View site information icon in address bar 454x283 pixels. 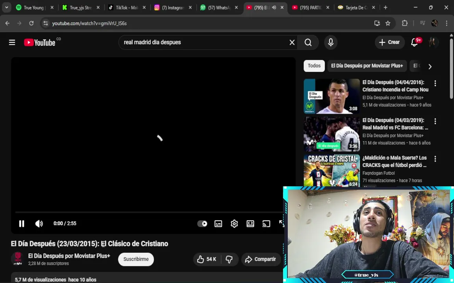click(45, 24)
